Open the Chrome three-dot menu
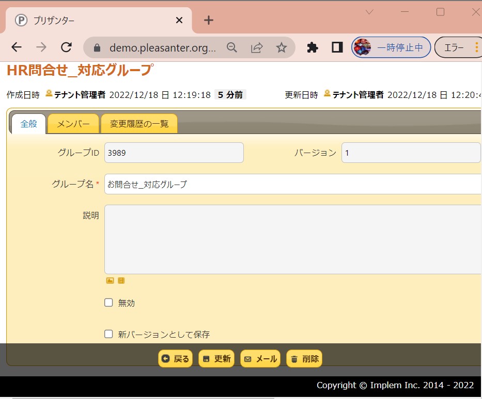 [x=476, y=47]
